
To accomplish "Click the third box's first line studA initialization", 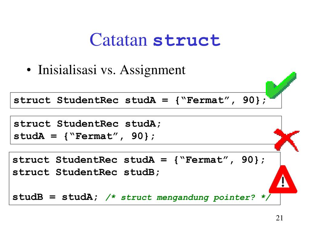I will [x=139, y=160].
